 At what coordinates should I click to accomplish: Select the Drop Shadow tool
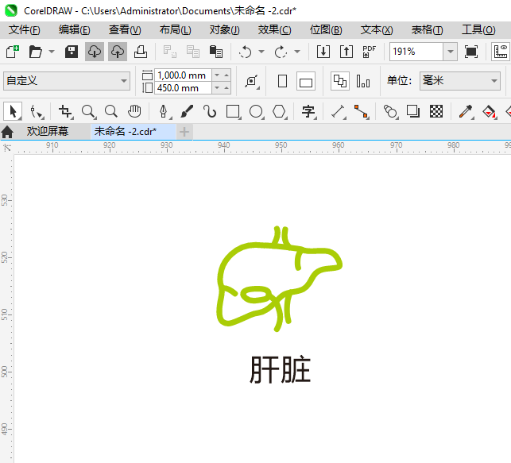pyautogui.click(x=413, y=111)
